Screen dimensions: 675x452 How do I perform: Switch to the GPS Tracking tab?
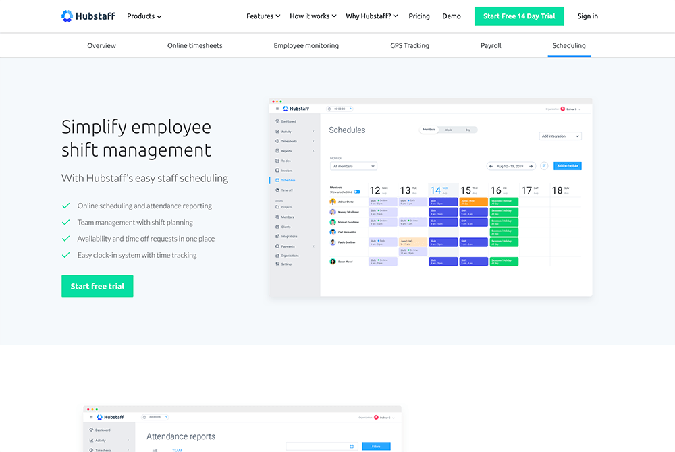(410, 45)
